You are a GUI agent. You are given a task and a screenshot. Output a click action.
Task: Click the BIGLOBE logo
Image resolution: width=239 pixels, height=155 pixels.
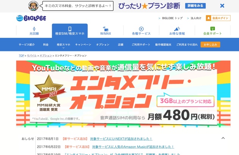[31, 18]
